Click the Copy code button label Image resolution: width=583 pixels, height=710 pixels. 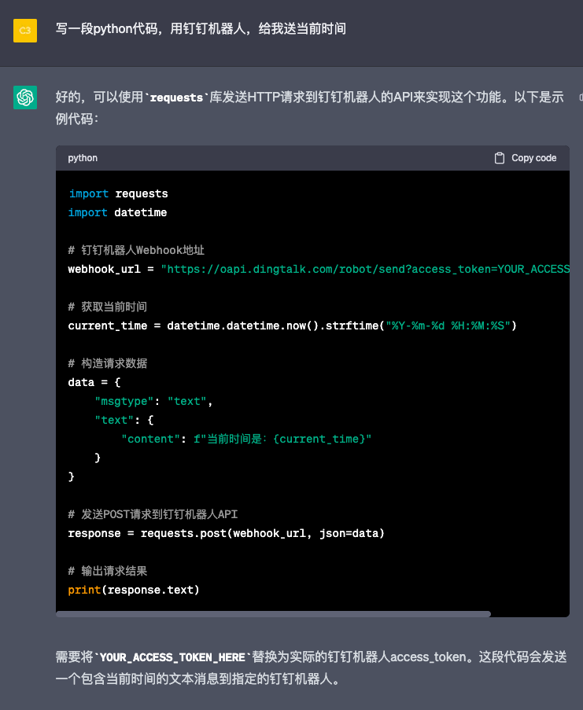coord(533,158)
